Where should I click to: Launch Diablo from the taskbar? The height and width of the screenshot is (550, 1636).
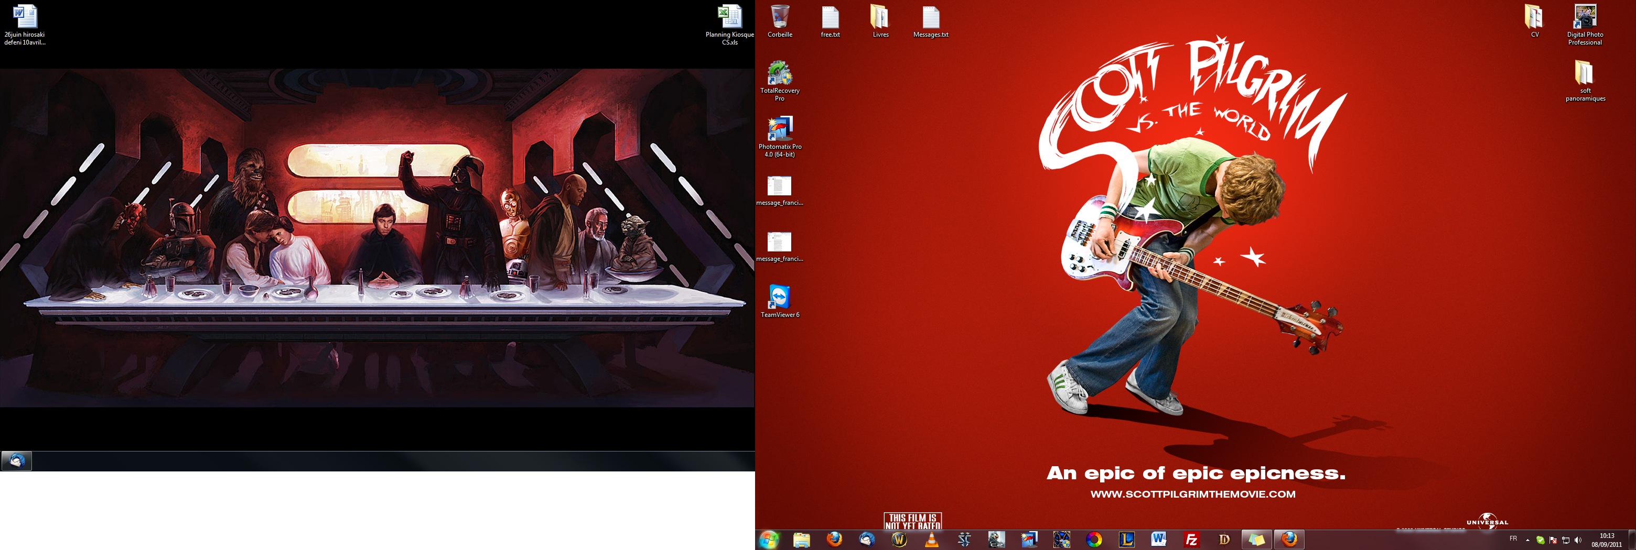(1224, 540)
